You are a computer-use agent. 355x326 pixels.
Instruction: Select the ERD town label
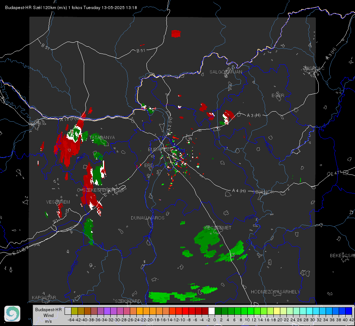coord(149,166)
